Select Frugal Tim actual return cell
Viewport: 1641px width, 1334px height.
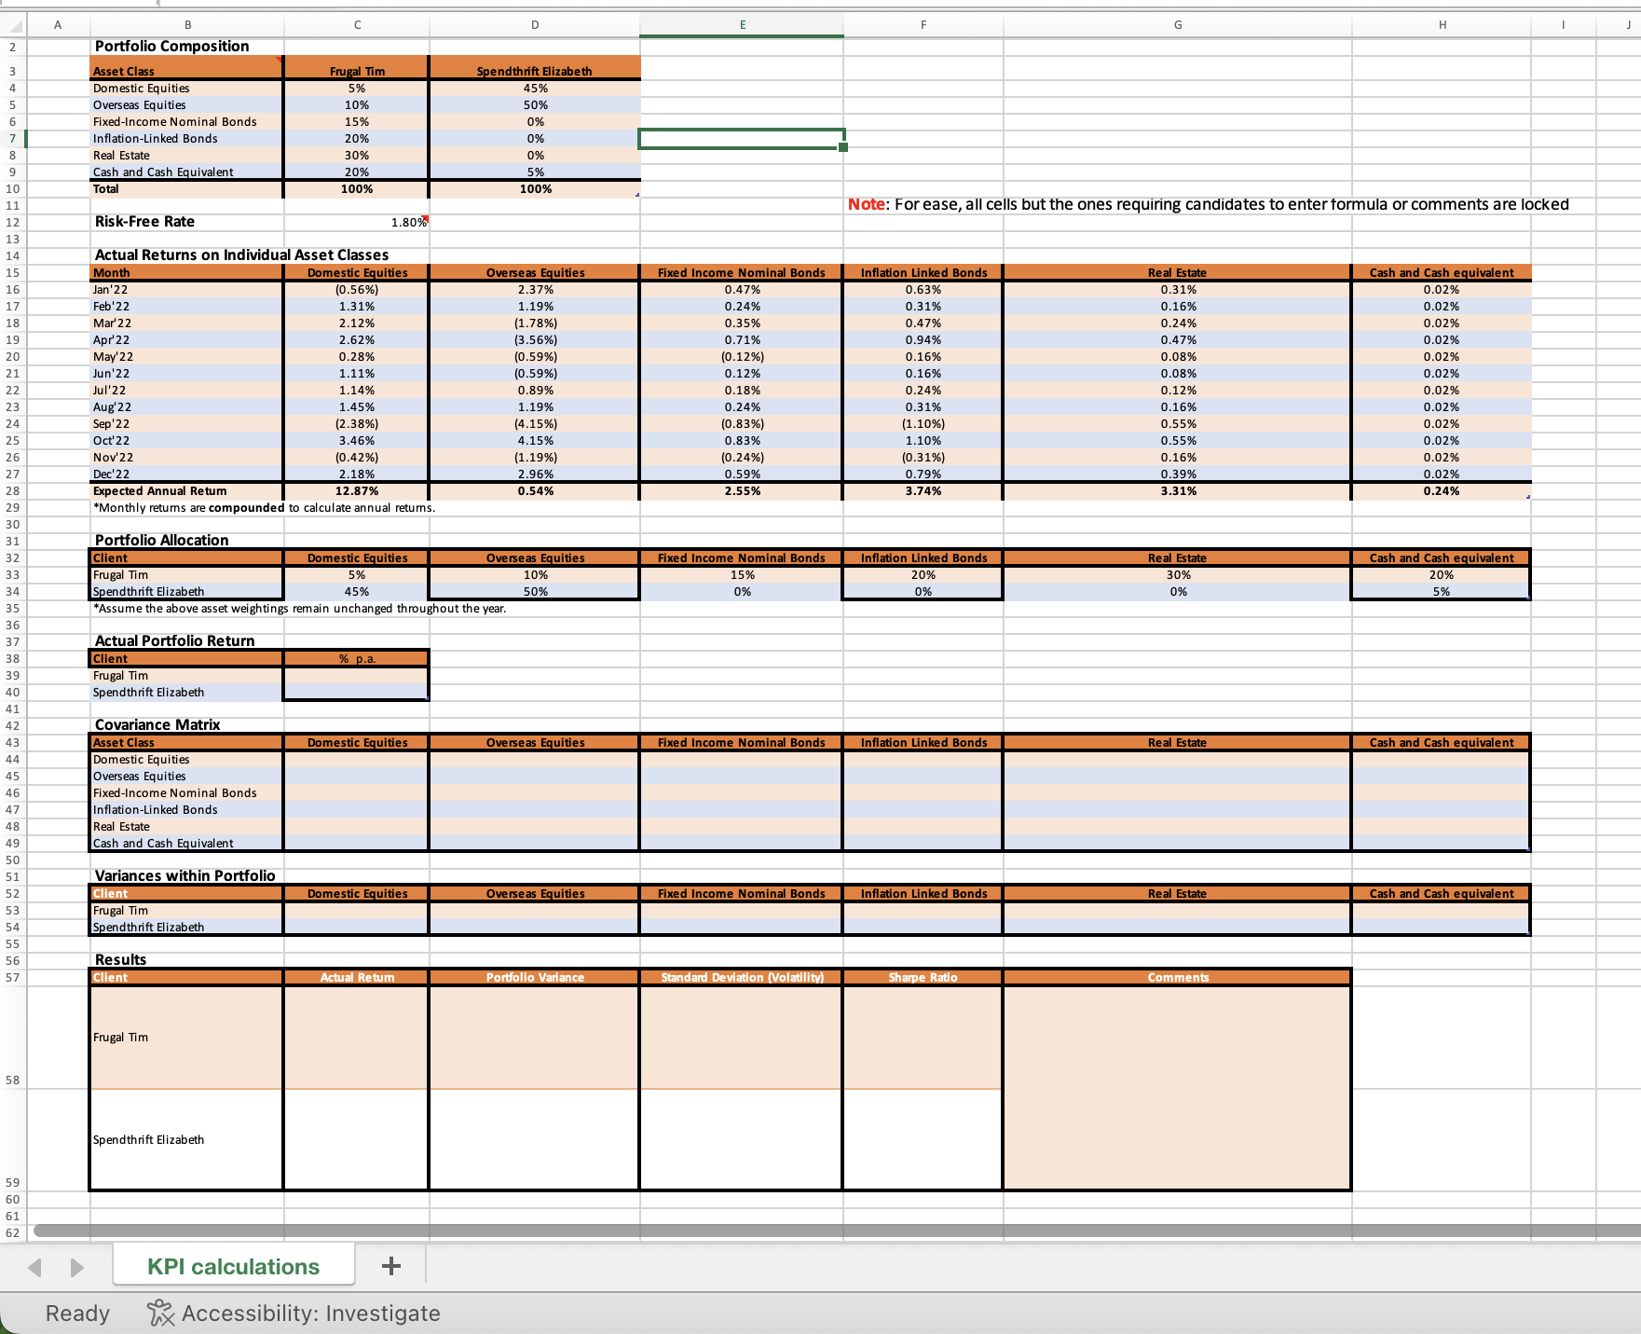tap(357, 675)
